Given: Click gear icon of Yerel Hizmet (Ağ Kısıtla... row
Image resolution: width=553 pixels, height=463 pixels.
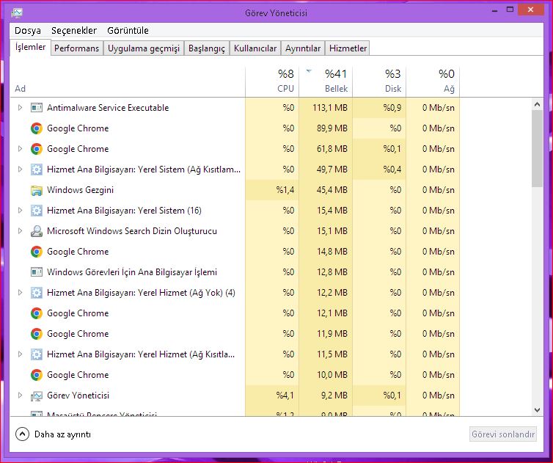Looking at the screenshot, I should click(37, 354).
